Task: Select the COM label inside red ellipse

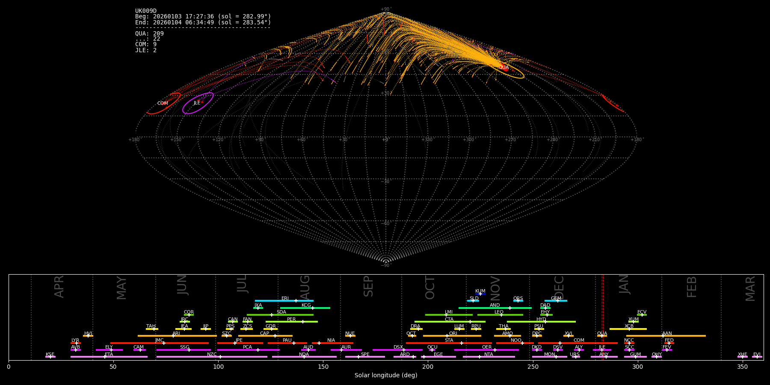Action: click(163, 104)
